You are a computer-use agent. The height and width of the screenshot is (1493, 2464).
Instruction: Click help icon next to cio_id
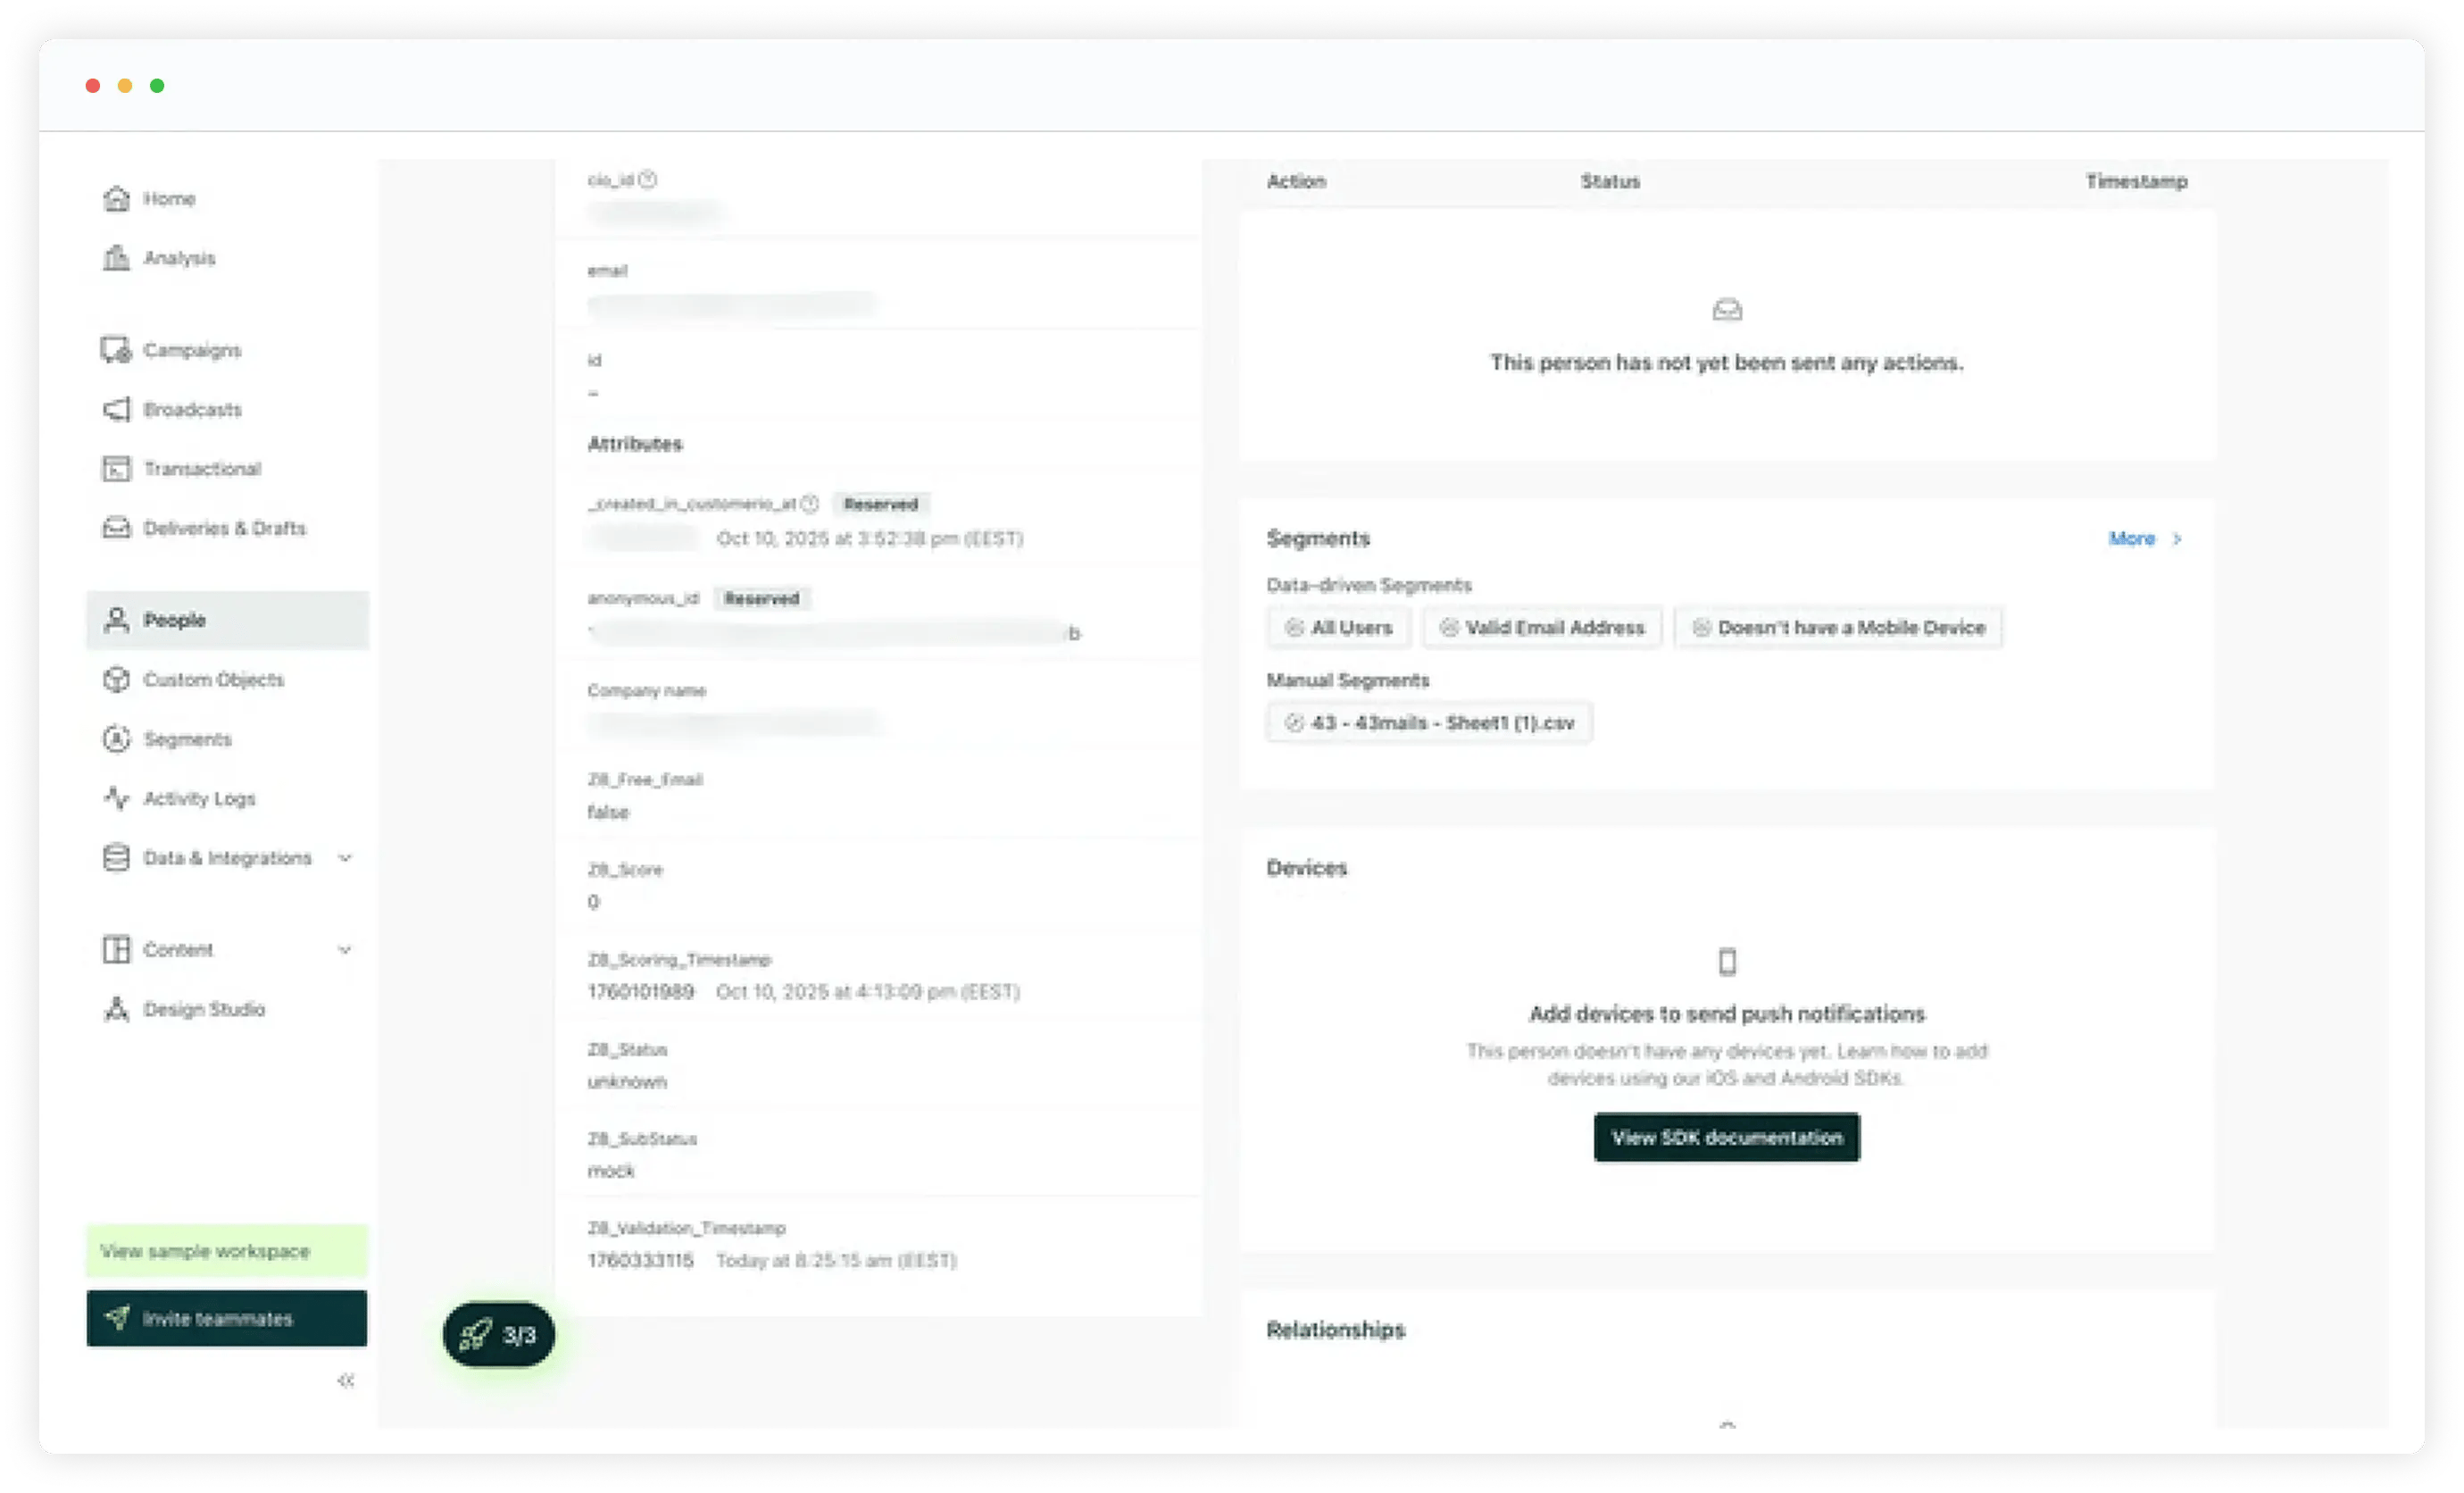648,180
